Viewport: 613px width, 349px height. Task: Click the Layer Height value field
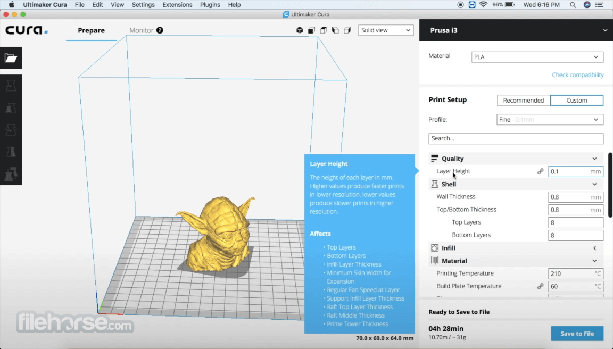click(x=575, y=171)
